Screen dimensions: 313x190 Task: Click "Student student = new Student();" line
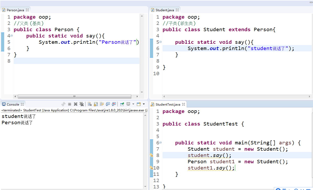[238, 149]
